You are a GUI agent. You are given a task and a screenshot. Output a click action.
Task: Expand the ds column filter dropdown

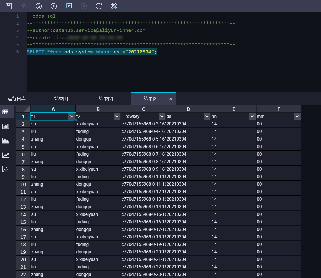[207, 116]
